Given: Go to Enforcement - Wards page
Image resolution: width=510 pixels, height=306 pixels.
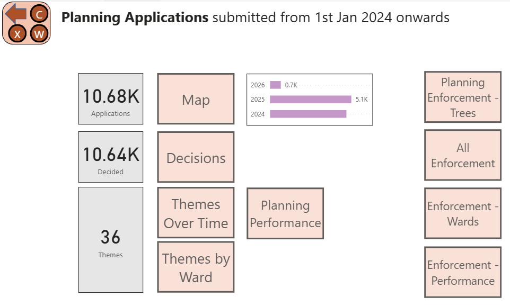Looking at the screenshot, I should point(463,213).
